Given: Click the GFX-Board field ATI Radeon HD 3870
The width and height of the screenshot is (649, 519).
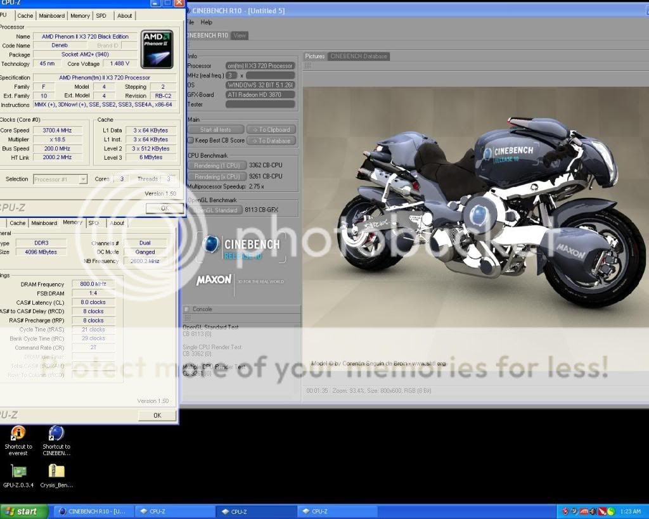Looking at the screenshot, I should click(x=260, y=95).
